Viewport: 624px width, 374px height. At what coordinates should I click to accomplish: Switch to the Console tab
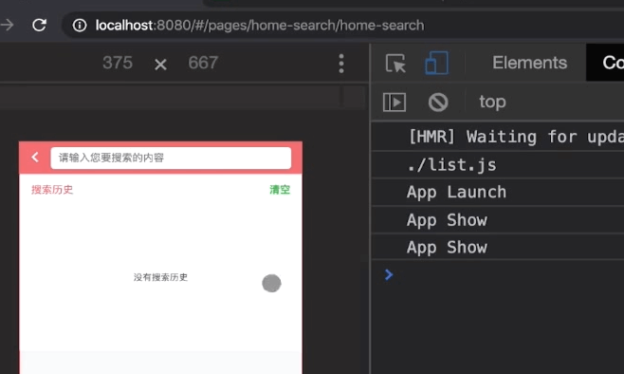point(605,63)
